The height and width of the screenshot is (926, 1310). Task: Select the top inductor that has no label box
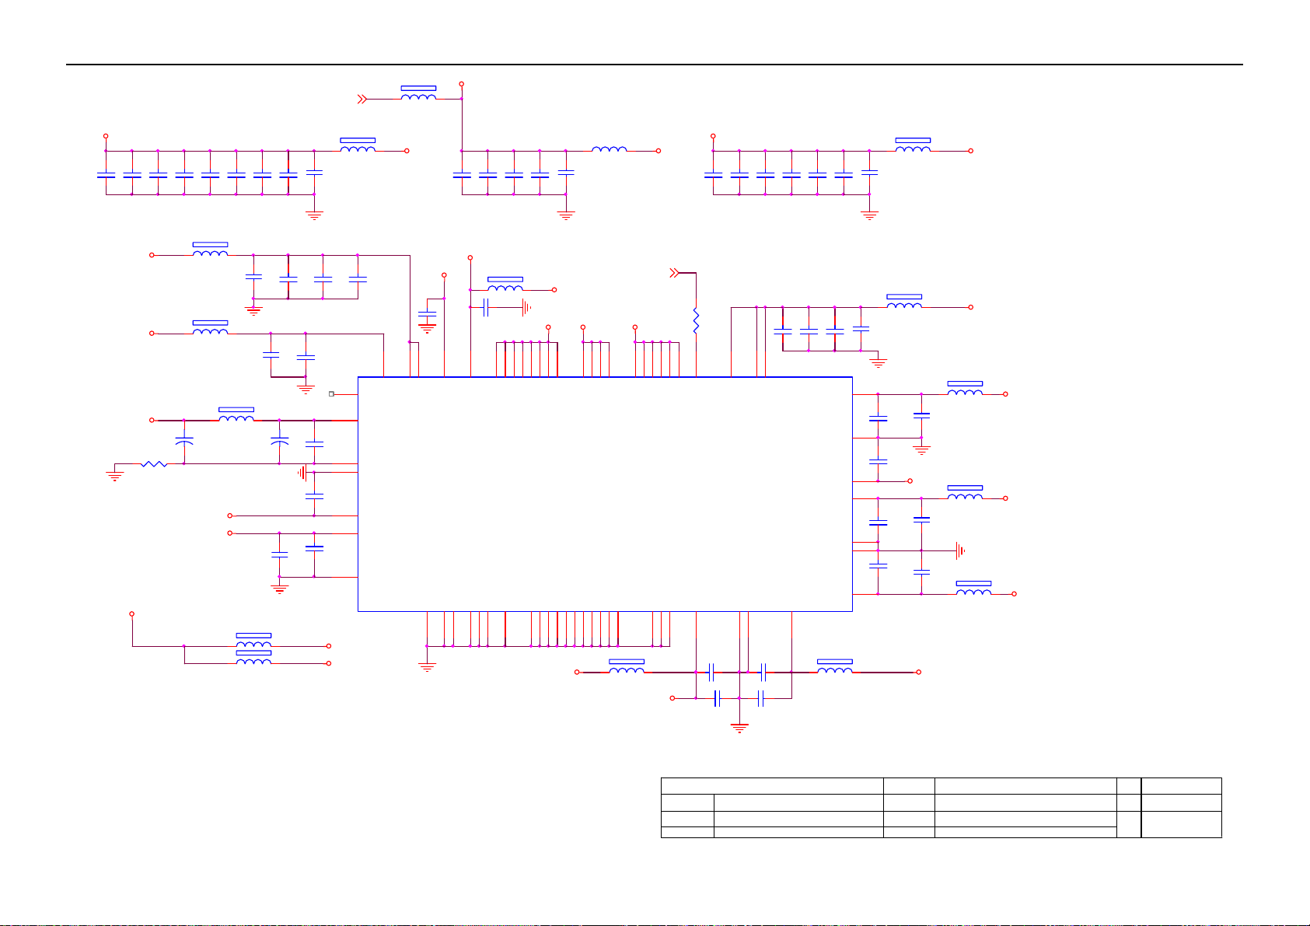pyautogui.click(x=610, y=149)
